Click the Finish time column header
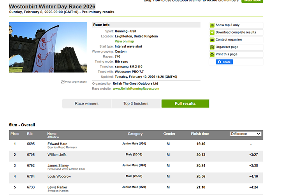 click(199, 134)
